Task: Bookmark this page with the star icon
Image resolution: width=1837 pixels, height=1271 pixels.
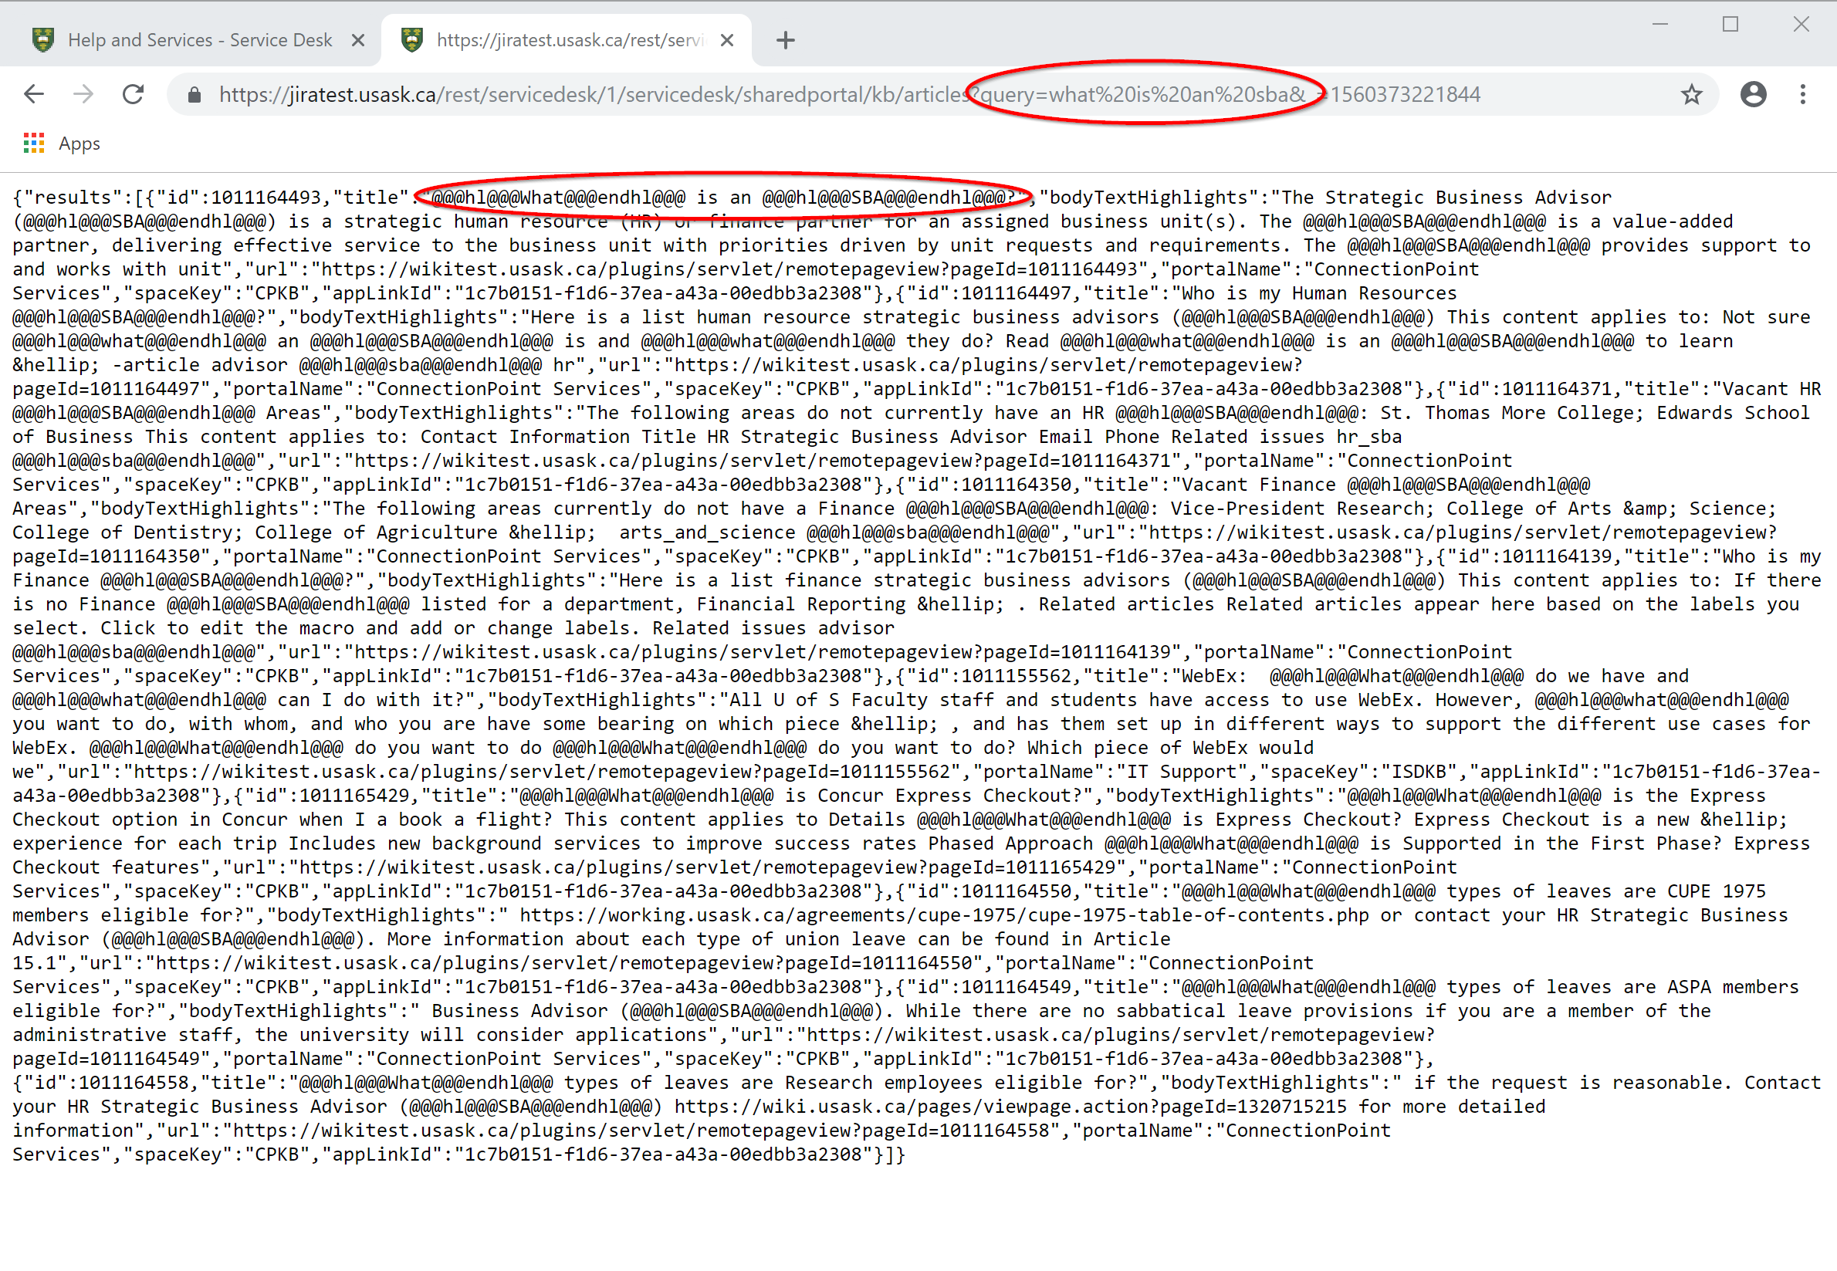Action: [x=1691, y=95]
